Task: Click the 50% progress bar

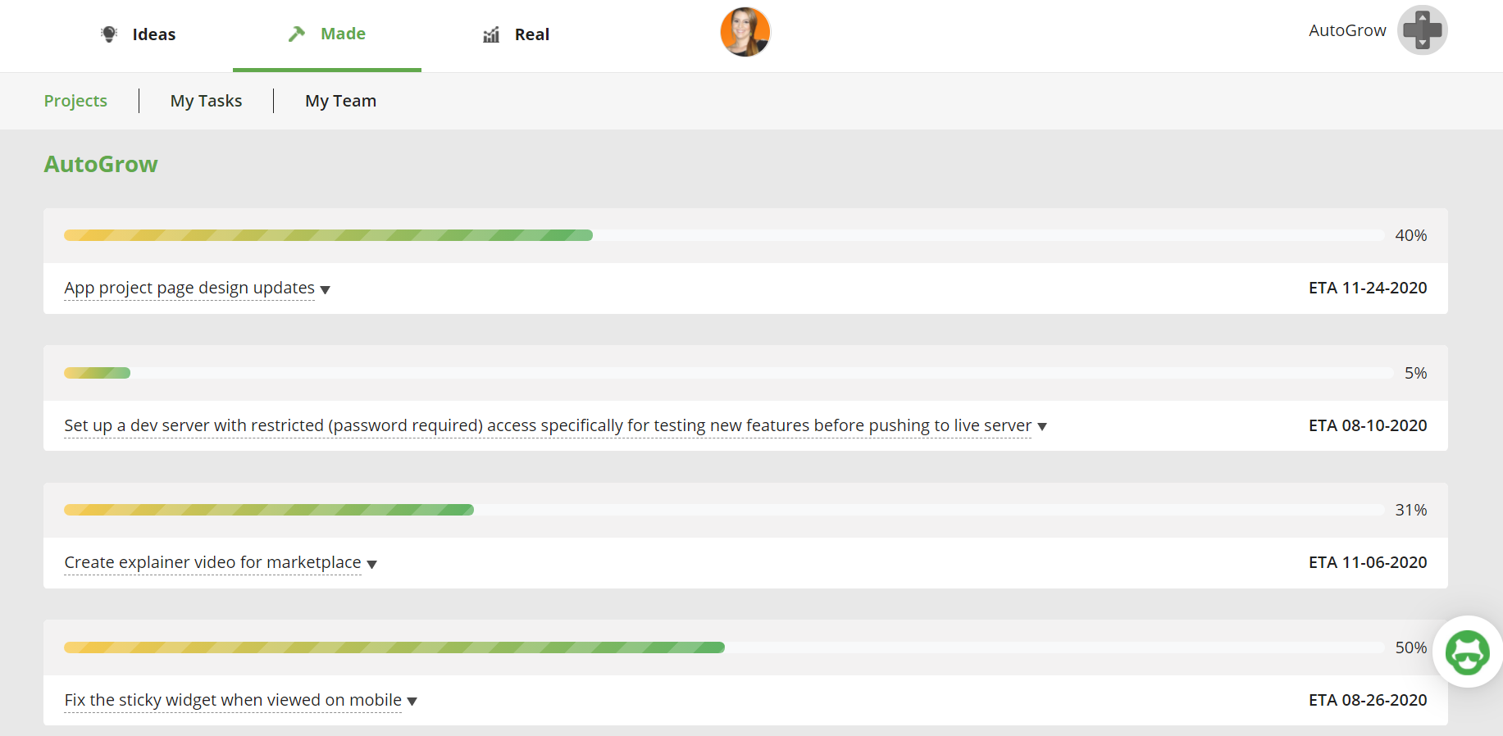Action: pos(723,647)
